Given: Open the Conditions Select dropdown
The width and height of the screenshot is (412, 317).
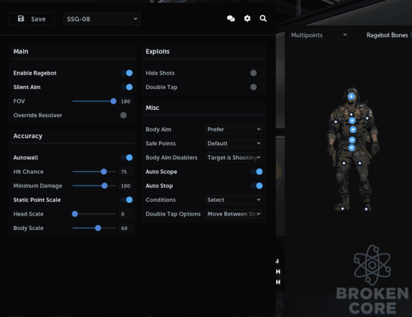Looking at the screenshot, I should point(234,200).
